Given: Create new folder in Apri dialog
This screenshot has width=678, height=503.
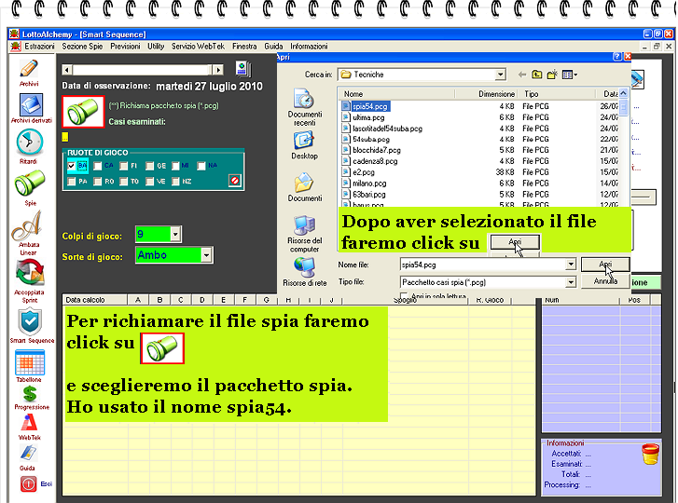Looking at the screenshot, I should [x=552, y=75].
